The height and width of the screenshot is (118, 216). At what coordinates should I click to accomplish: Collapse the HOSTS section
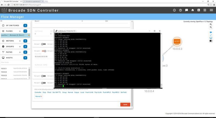click(x=15, y=58)
